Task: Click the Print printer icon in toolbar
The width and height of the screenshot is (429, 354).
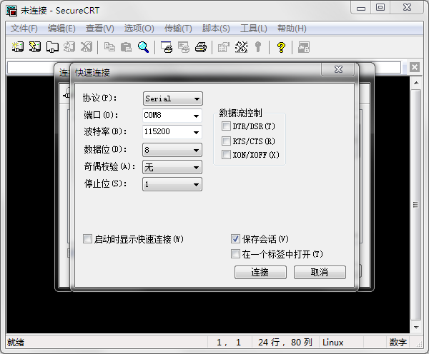Action: tap(201, 47)
